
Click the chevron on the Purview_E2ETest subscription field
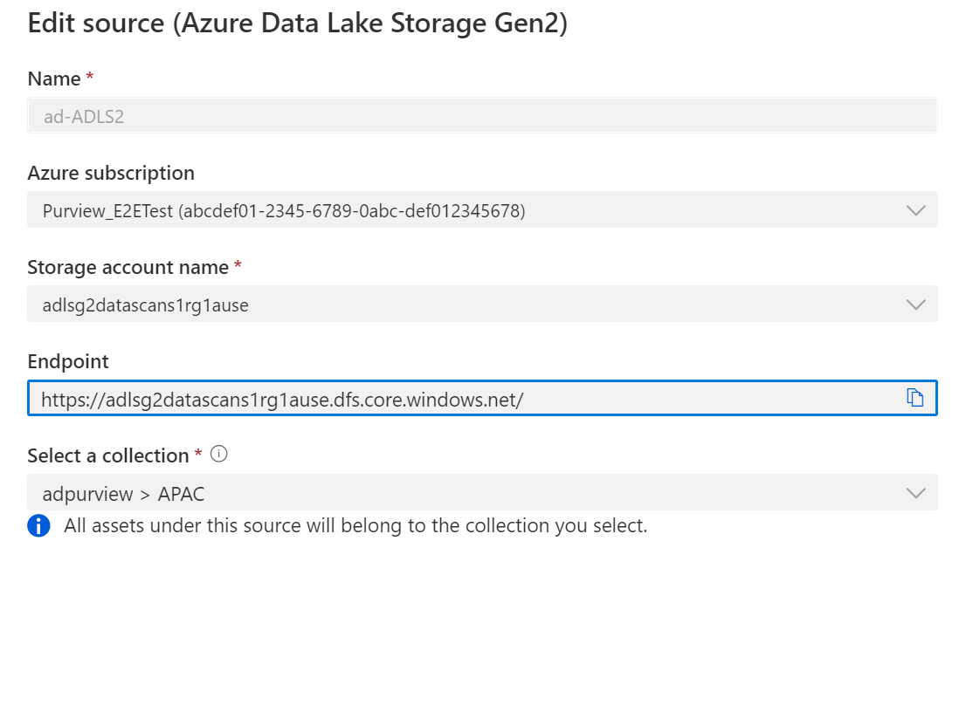click(x=915, y=209)
